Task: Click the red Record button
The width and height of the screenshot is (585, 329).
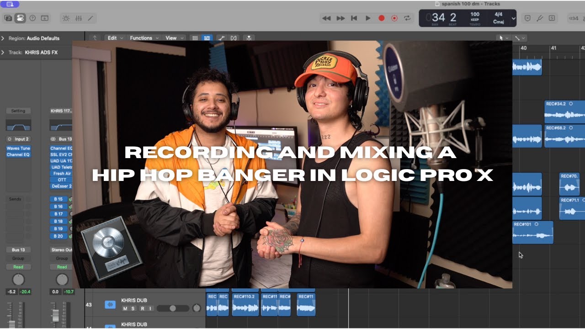Action: click(x=381, y=18)
